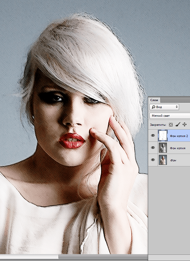Click the Закрепить label

pyautogui.click(x=158, y=125)
